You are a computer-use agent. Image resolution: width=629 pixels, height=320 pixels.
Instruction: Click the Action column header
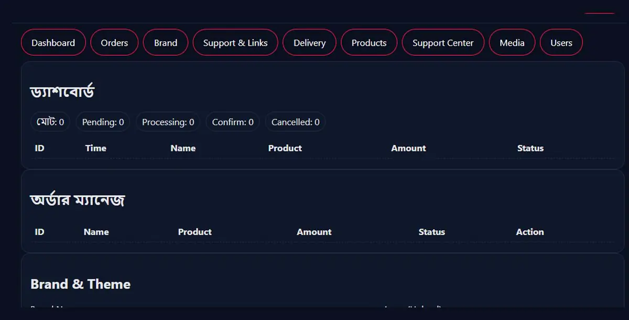click(x=530, y=232)
